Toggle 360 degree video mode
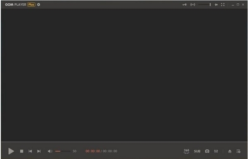The width and height of the screenshot is (248, 159). coord(186,151)
